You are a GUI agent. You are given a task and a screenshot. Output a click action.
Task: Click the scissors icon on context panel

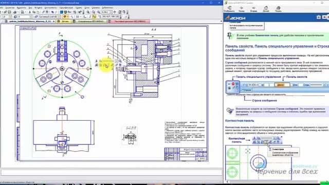click(x=96, y=61)
